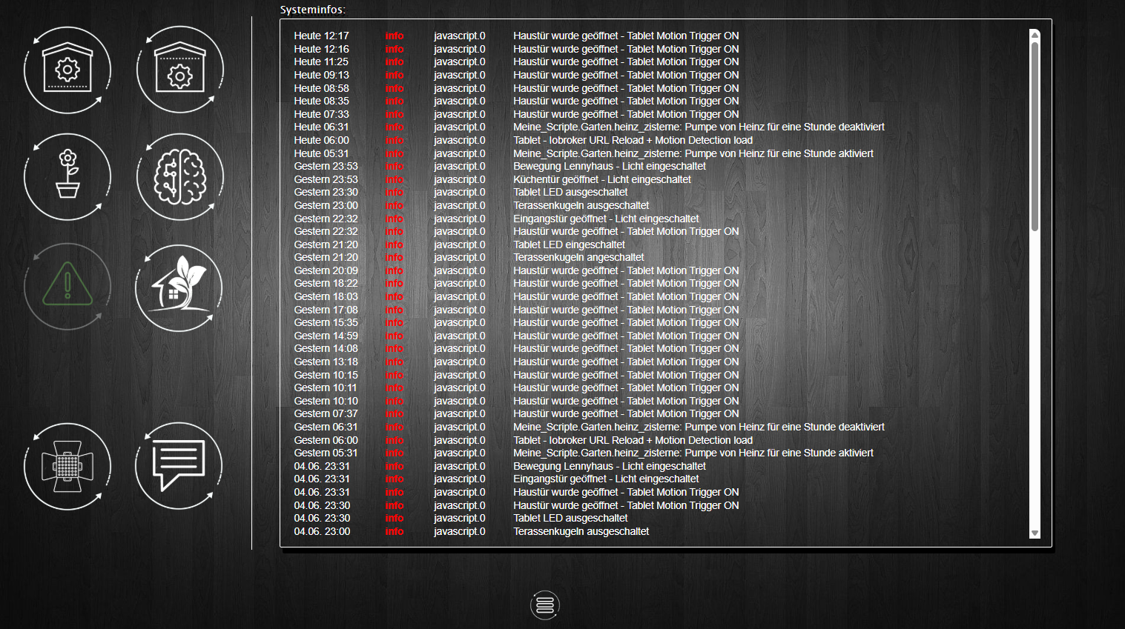Click the brain AI icon
Viewport: 1125px width, 629px height.
pyautogui.click(x=179, y=176)
